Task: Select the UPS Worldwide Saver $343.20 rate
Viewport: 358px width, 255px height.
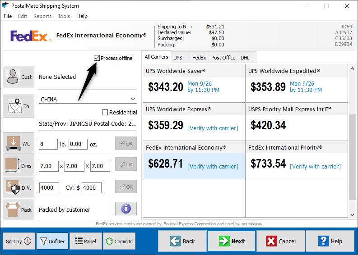Action: tap(194, 83)
